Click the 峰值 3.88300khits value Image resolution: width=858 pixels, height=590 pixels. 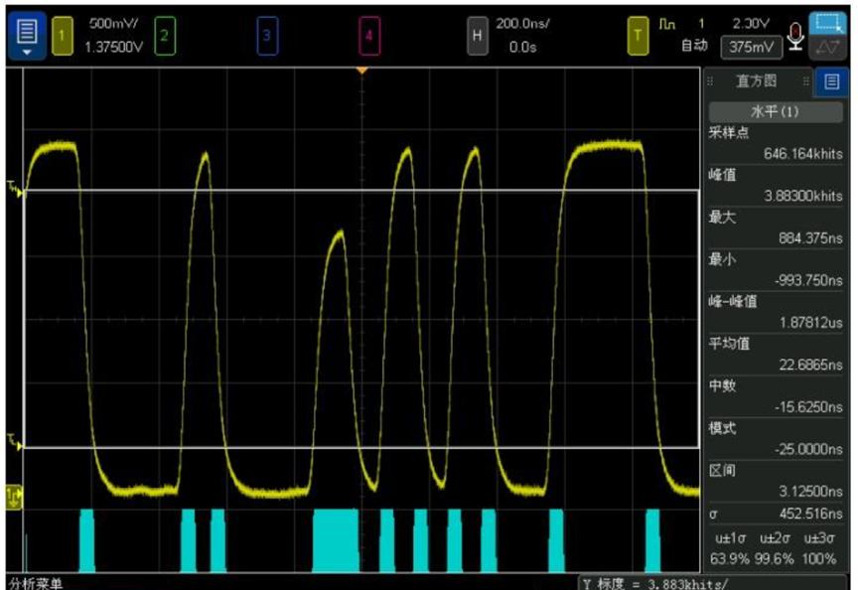802,196
